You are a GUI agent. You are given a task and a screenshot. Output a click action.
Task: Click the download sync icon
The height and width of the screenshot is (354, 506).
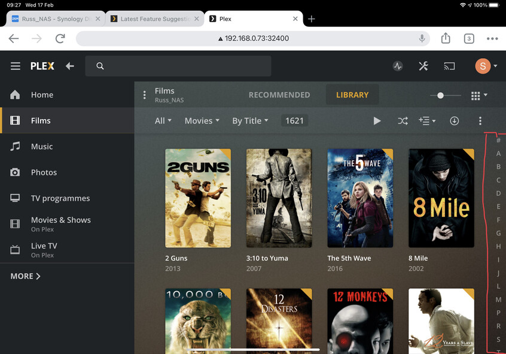(x=454, y=121)
